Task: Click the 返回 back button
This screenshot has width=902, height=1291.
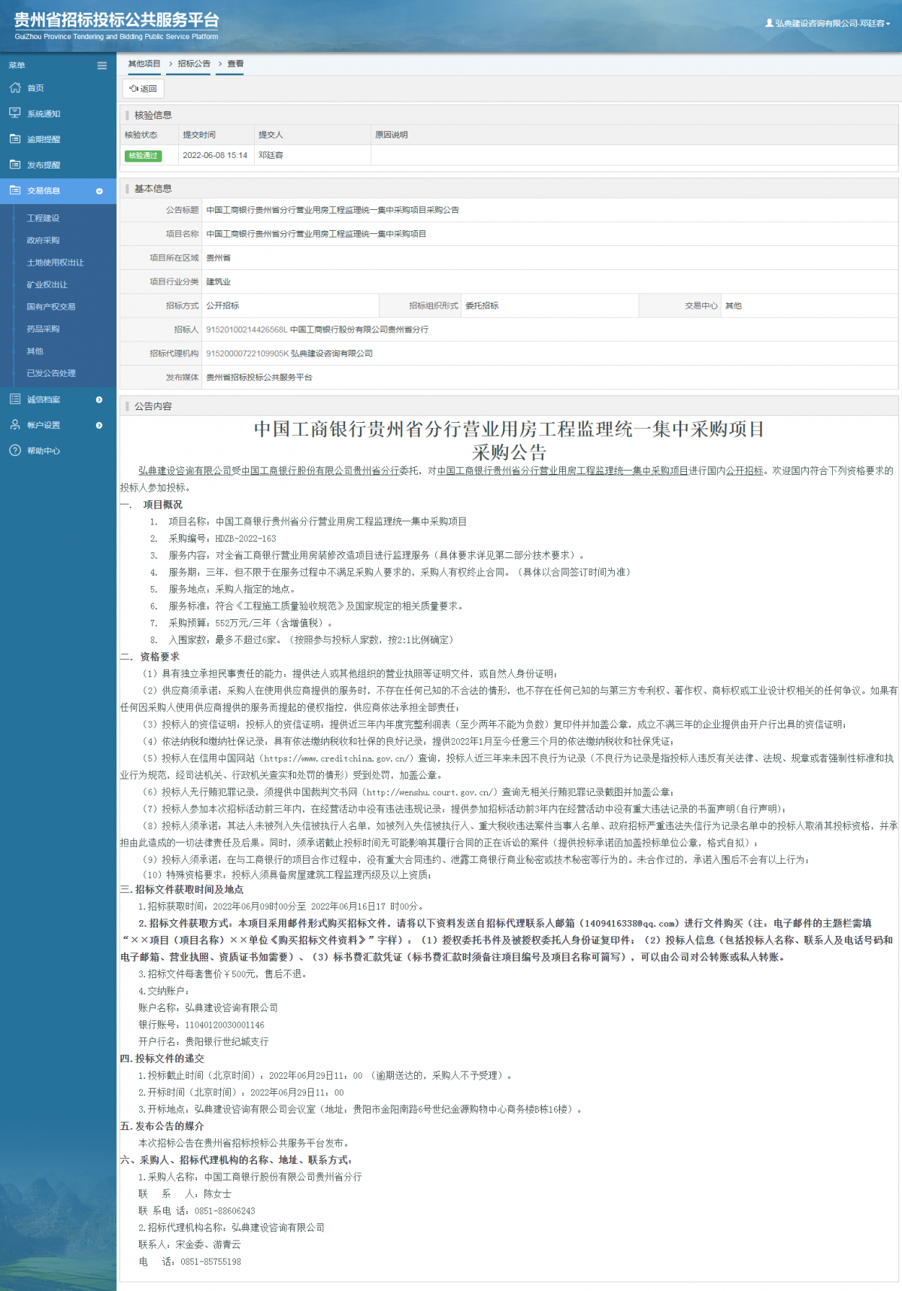Action: coord(143,89)
